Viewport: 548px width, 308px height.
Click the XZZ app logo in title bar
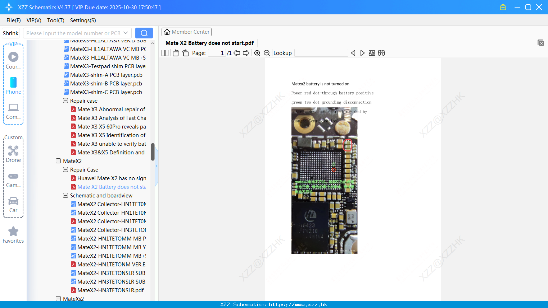pos(9,7)
